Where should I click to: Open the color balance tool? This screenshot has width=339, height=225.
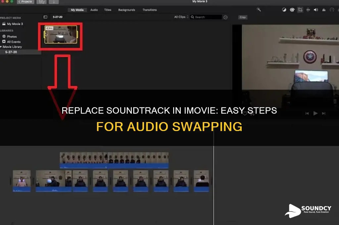coord(284,10)
